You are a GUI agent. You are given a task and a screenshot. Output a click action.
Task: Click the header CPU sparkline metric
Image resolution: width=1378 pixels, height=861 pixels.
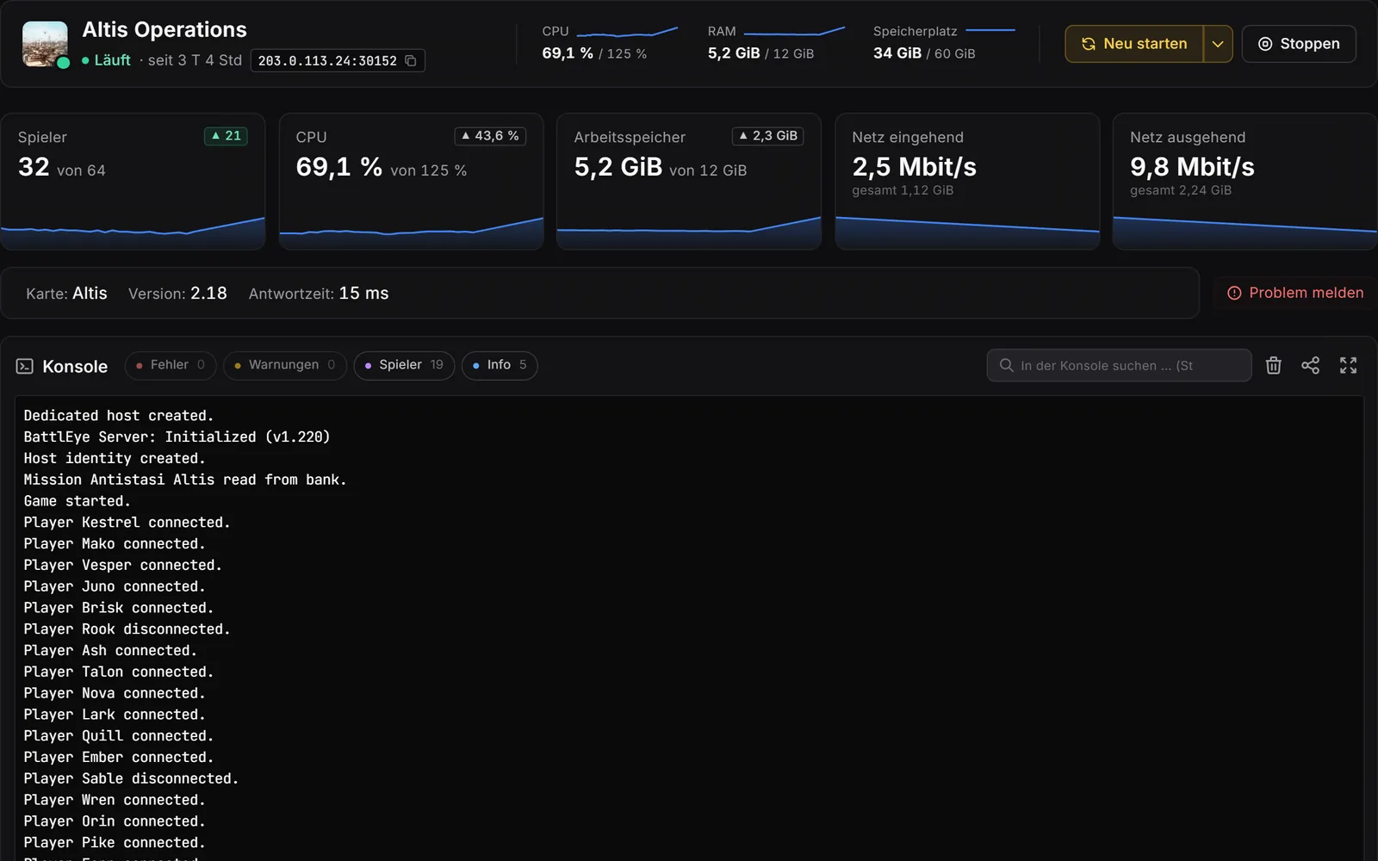[x=610, y=43]
